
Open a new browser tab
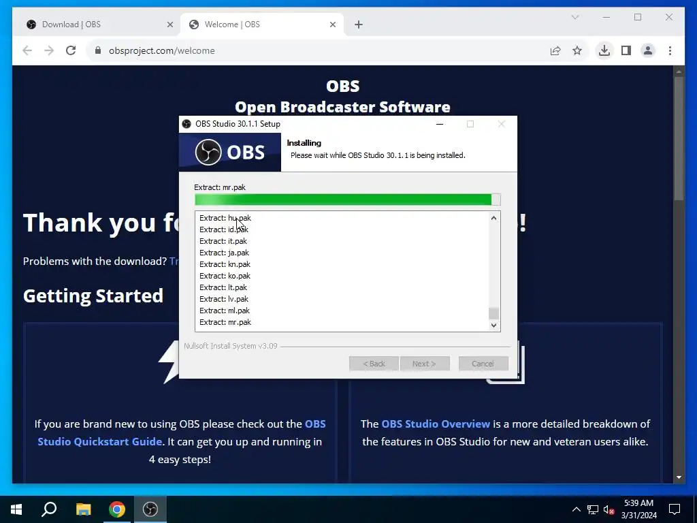pyautogui.click(x=359, y=25)
